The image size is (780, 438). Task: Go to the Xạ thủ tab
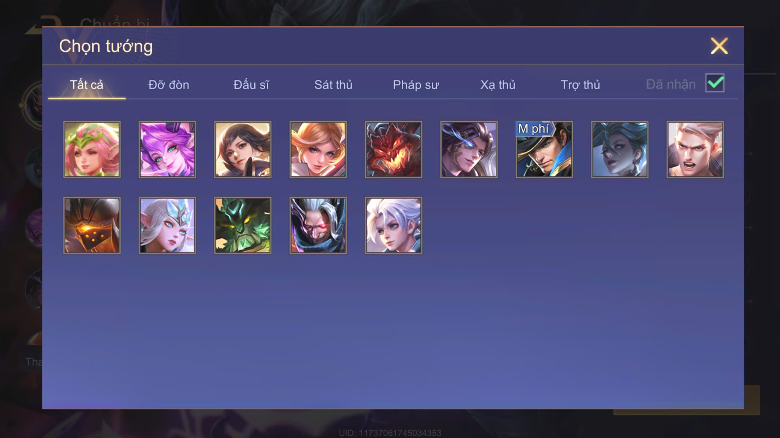pos(498,85)
